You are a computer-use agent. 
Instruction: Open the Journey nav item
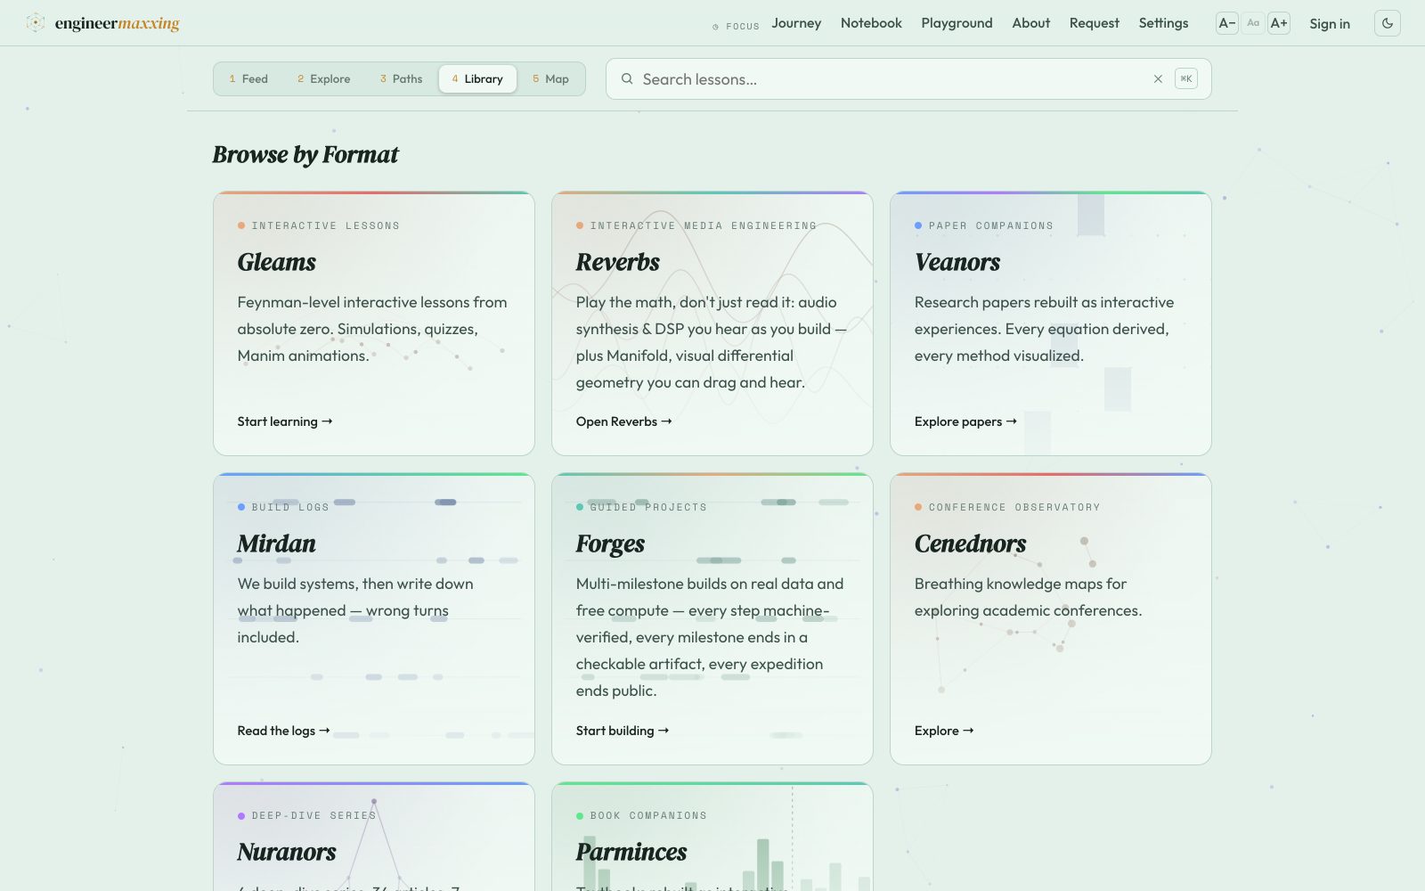(x=796, y=23)
